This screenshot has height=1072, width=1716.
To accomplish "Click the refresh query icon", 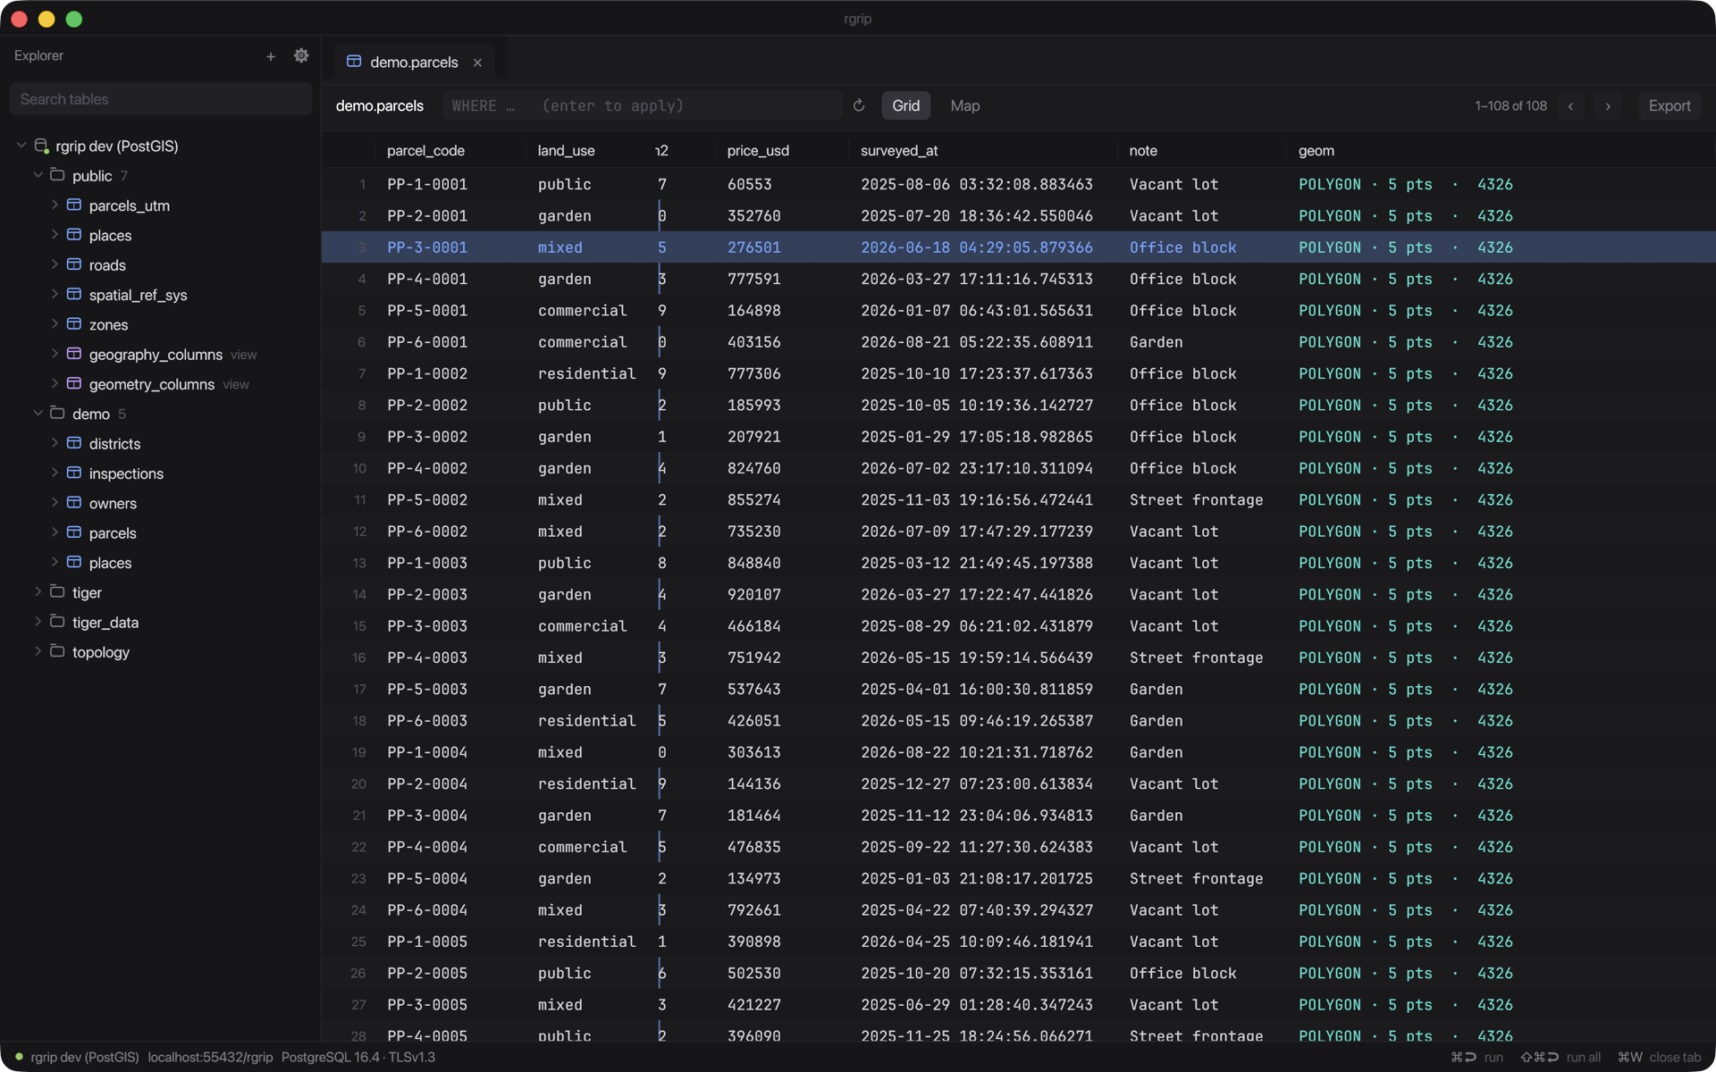I will pyautogui.click(x=859, y=105).
